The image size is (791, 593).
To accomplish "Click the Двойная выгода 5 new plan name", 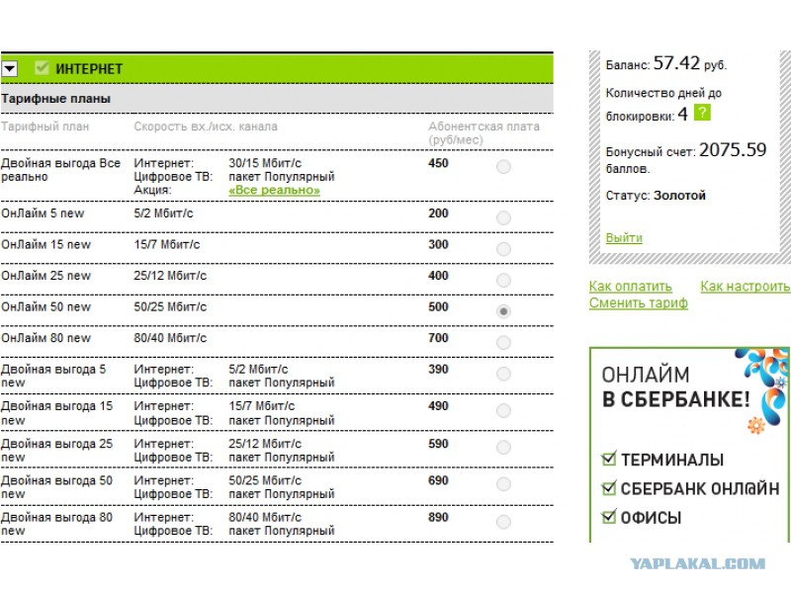I will [x=53, y=376].
